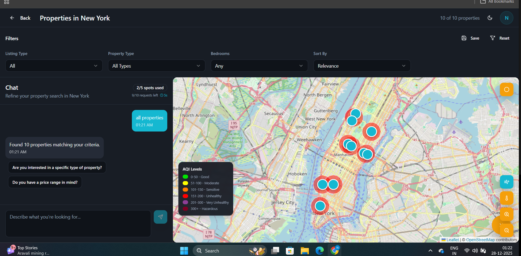Open Microsoft Edge from the taskbar
Viewport: 521px width, 256px height.
tap(319, 251)
